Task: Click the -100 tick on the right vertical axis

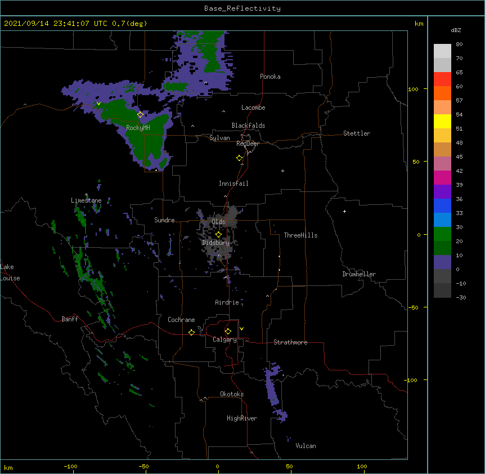Action: 411,380
